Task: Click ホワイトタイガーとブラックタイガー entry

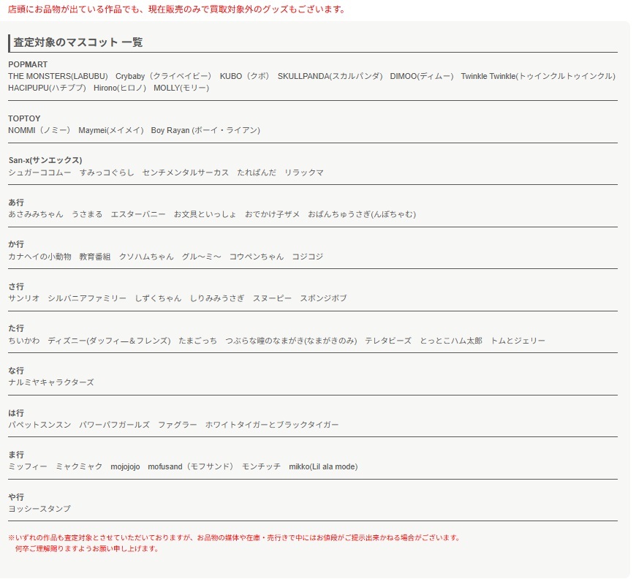Action: click(x=272, y=425)
